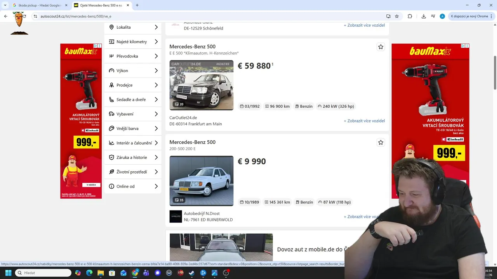Open the gallery count badge showing 20

point(179,104)
